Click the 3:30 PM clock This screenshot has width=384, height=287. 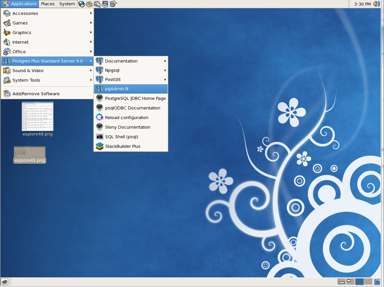(x=363, y=4)
